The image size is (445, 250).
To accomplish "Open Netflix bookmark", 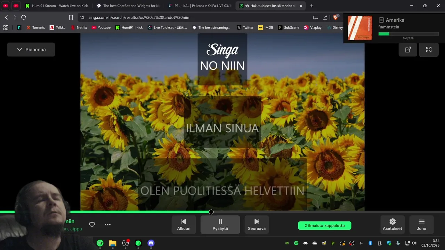I will [79, 27].
